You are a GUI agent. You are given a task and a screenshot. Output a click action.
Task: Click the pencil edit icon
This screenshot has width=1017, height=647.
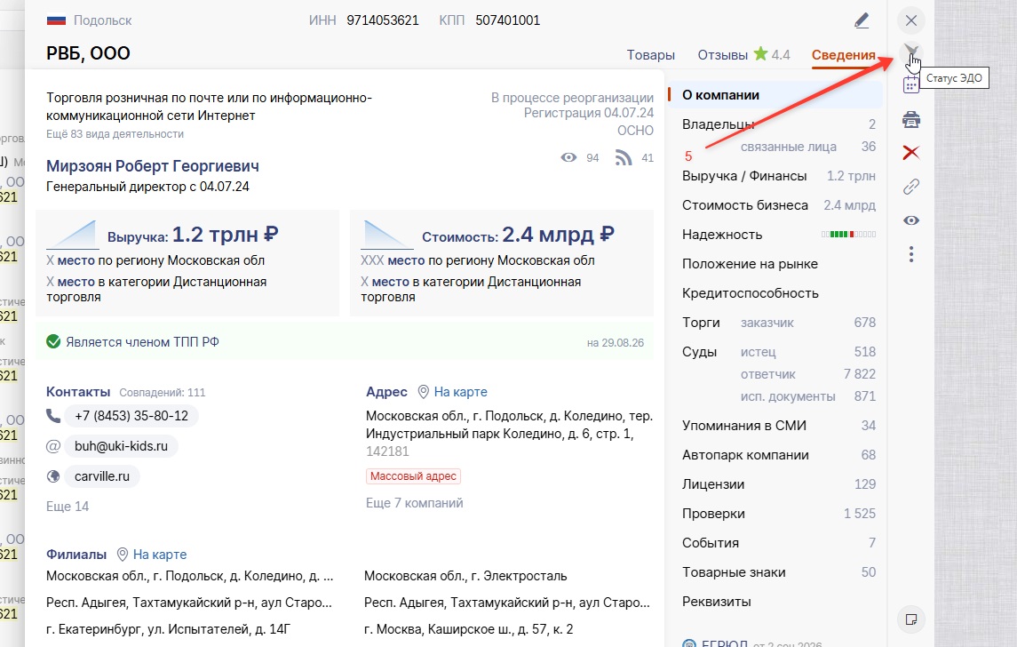pyautogui.click(x=862, y=20)
